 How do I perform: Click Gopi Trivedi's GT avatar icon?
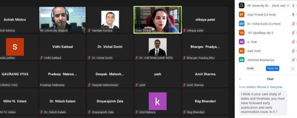[x=241, y=15]
